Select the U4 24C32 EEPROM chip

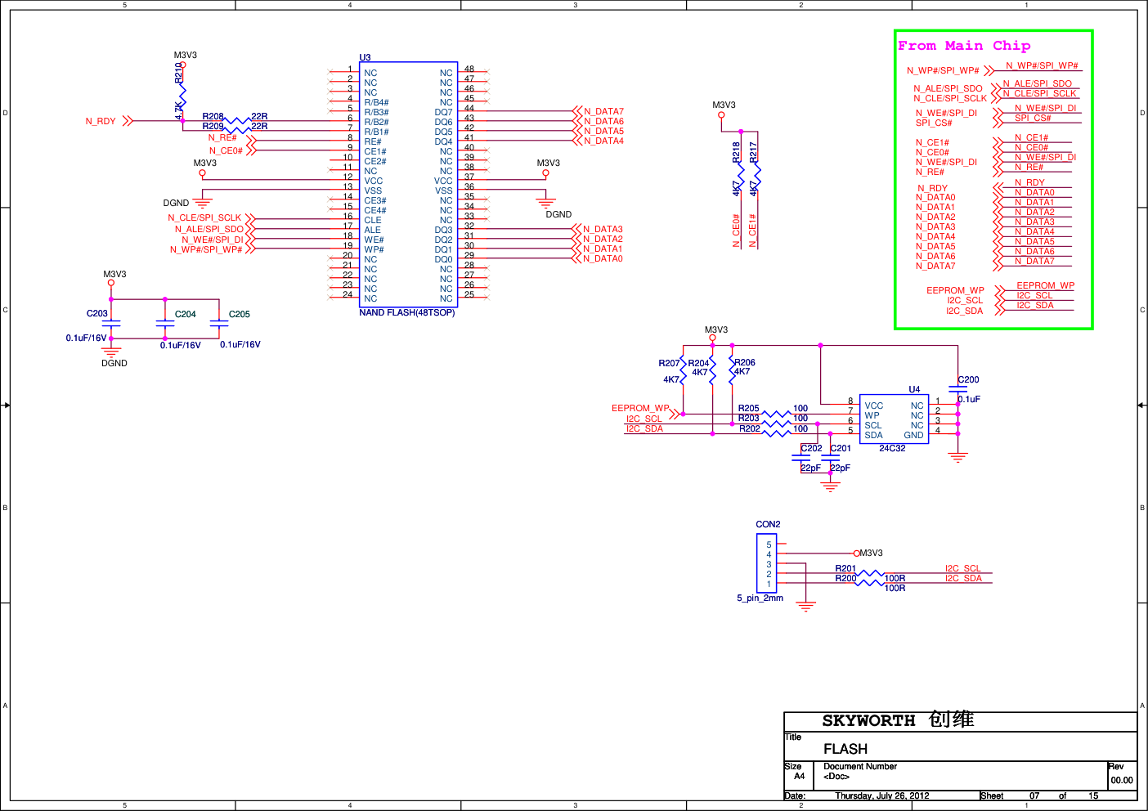point(893,419)
